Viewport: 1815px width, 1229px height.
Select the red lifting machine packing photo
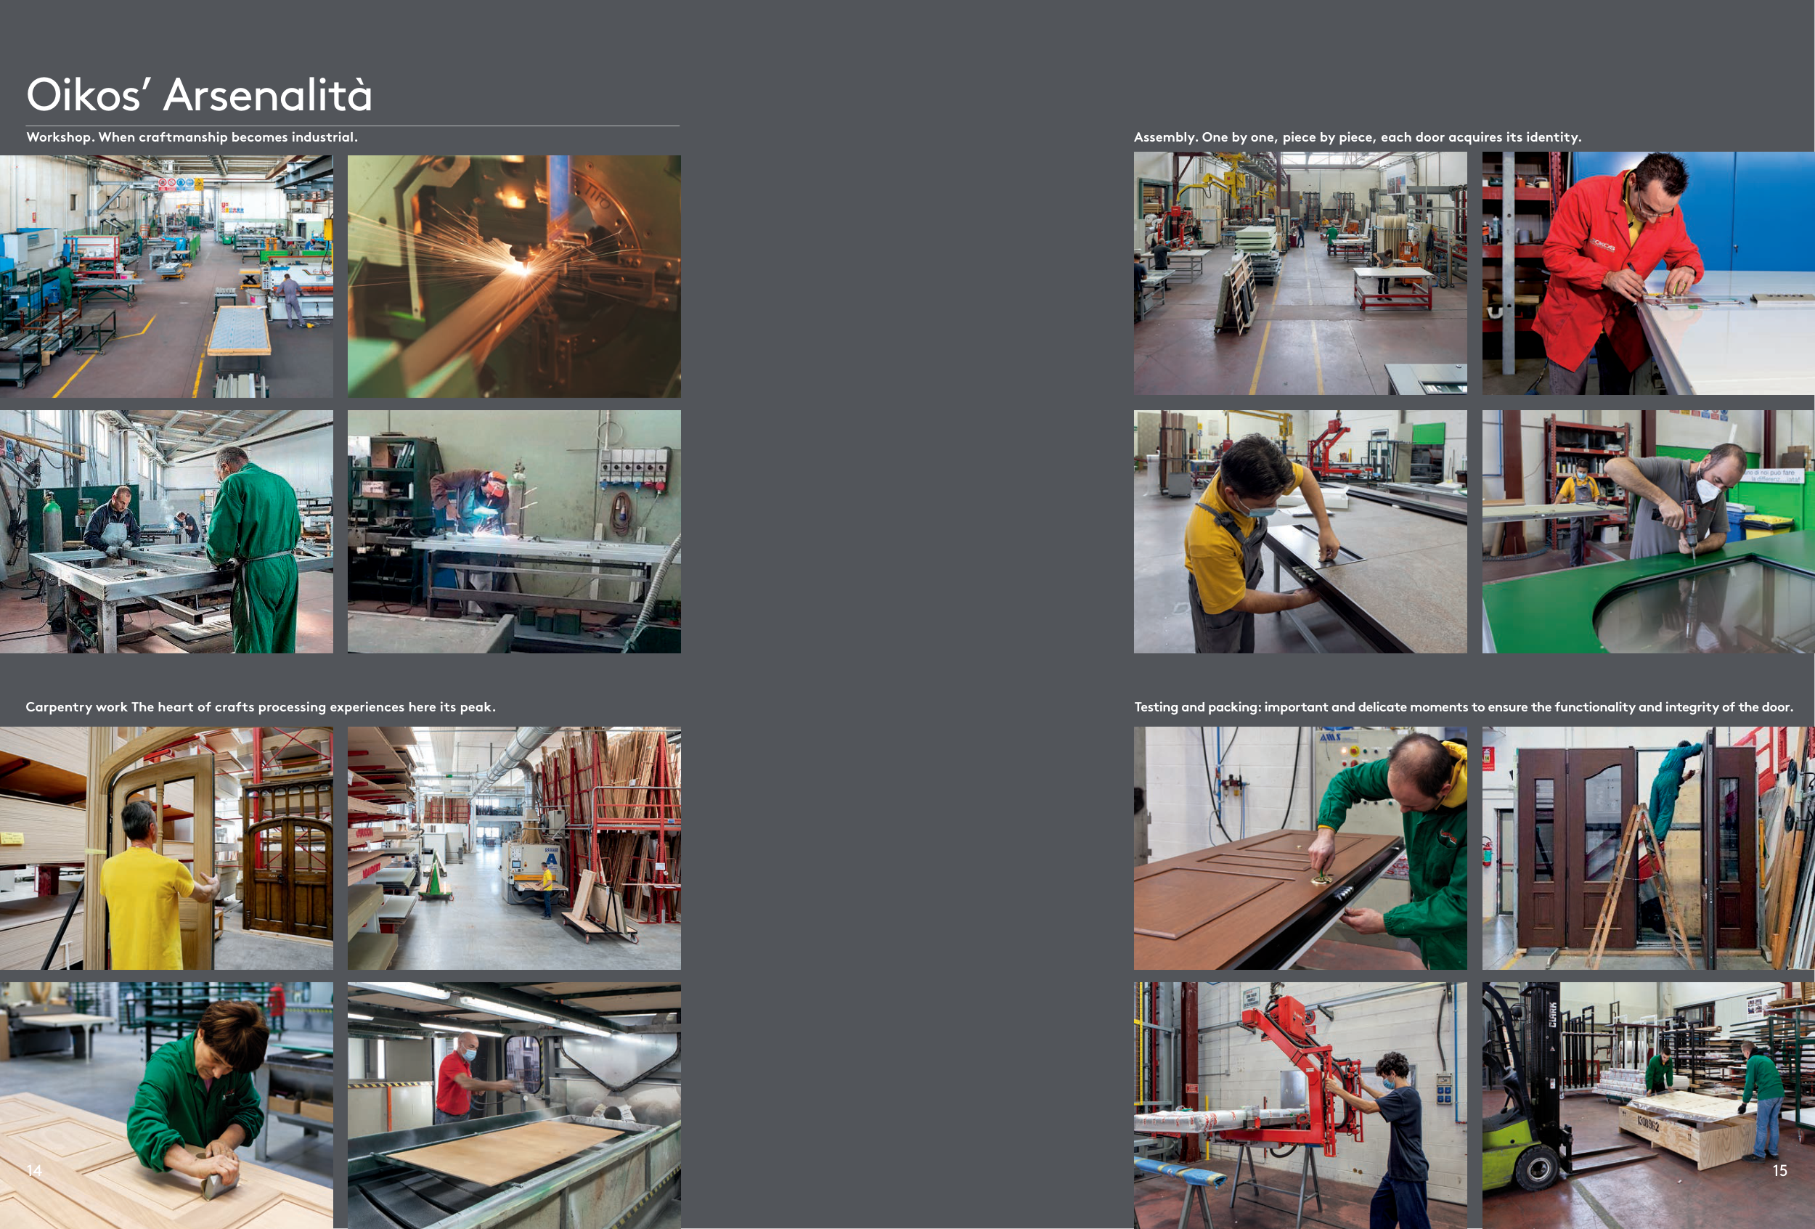[1300, 1105]
